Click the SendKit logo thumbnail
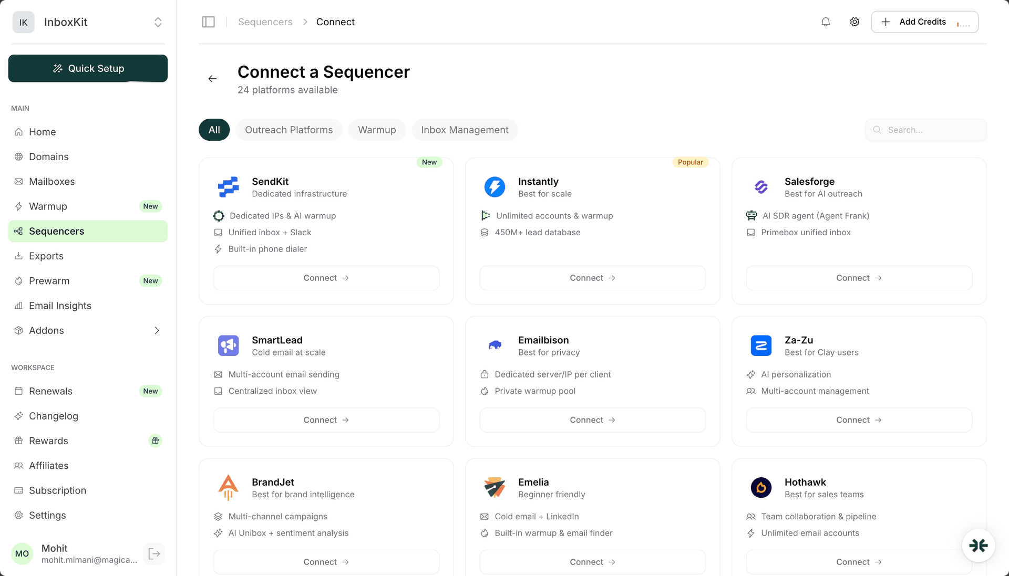 tap(228, 187)
